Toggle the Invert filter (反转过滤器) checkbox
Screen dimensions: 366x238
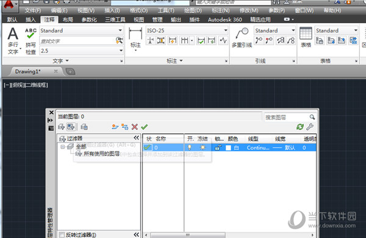(62, 235)
